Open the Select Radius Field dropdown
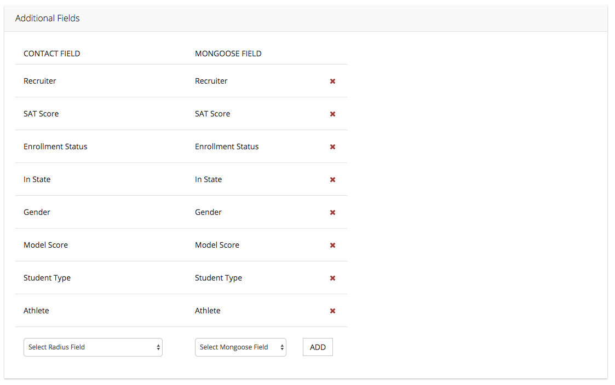615x385 pixels. click(x=93, y=347)
